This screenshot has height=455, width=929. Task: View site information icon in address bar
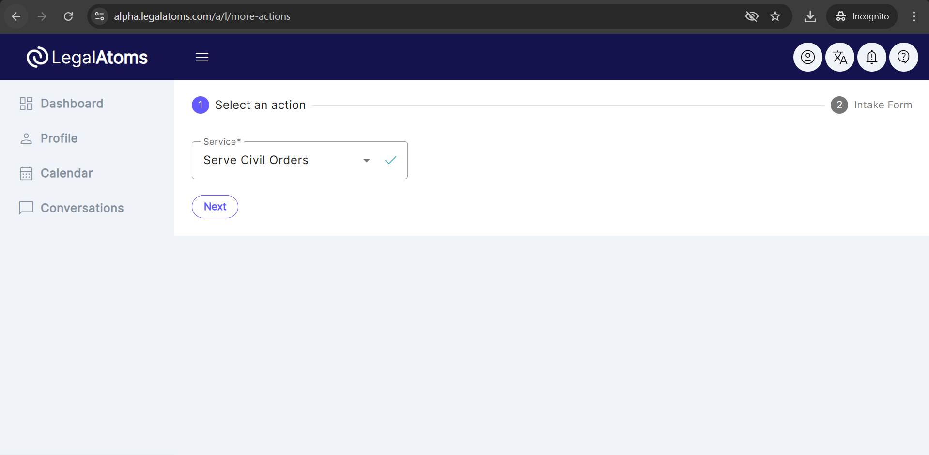coord(99,16)
